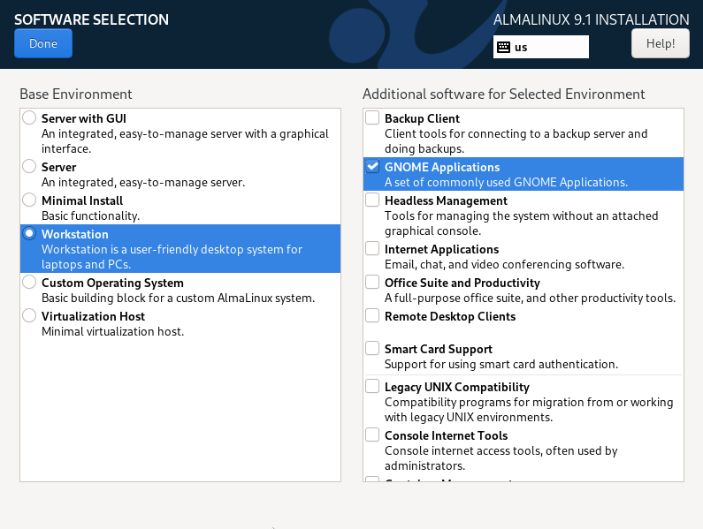Select Server with GUI radio button
Screen dimensions: 703x529
pos(29,117)
